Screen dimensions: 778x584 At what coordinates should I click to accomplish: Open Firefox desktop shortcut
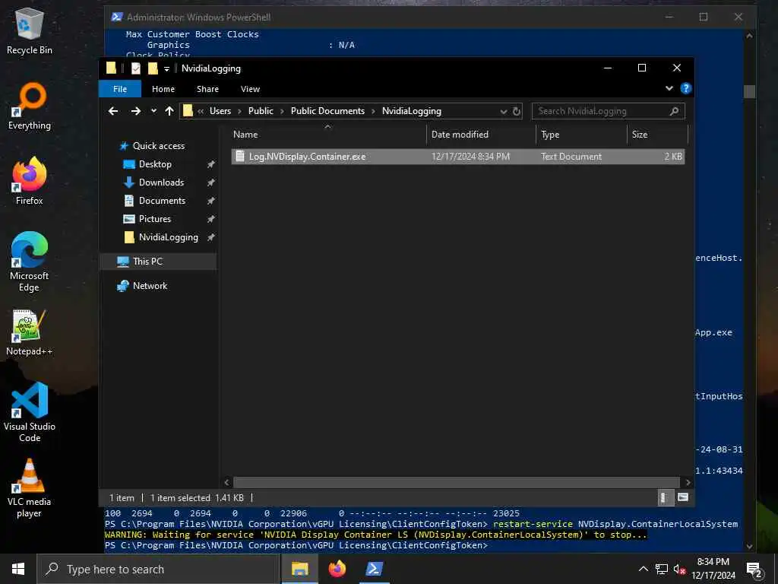[x=30, y=181]
